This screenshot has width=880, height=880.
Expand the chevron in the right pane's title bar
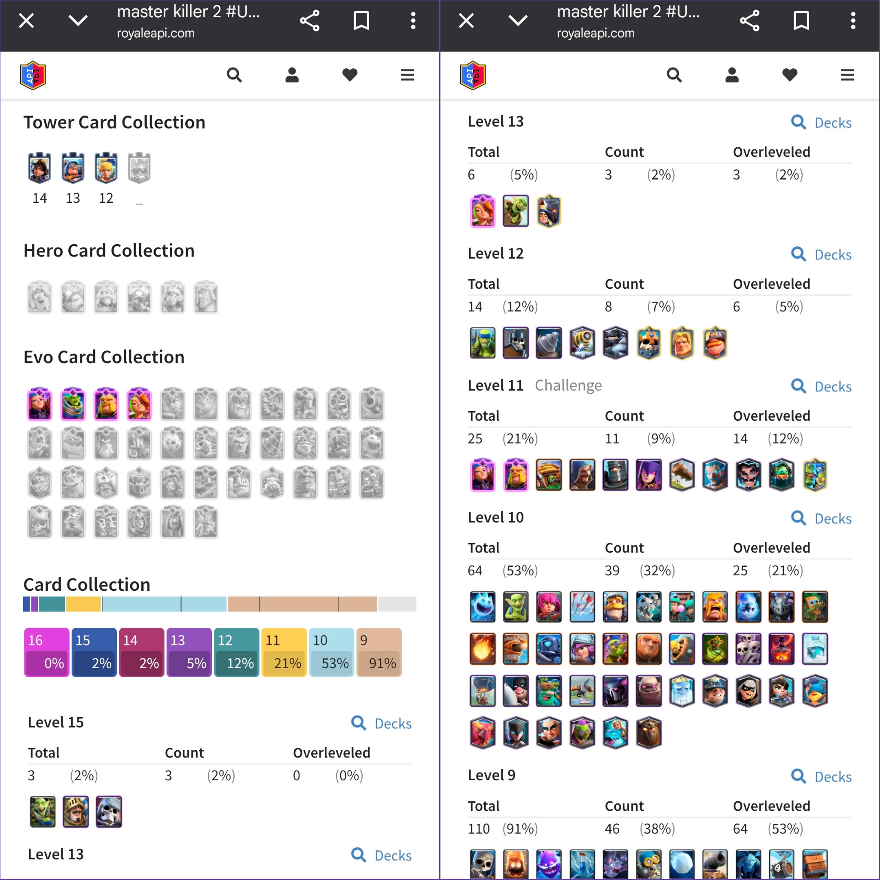click(x=518, y=21)
